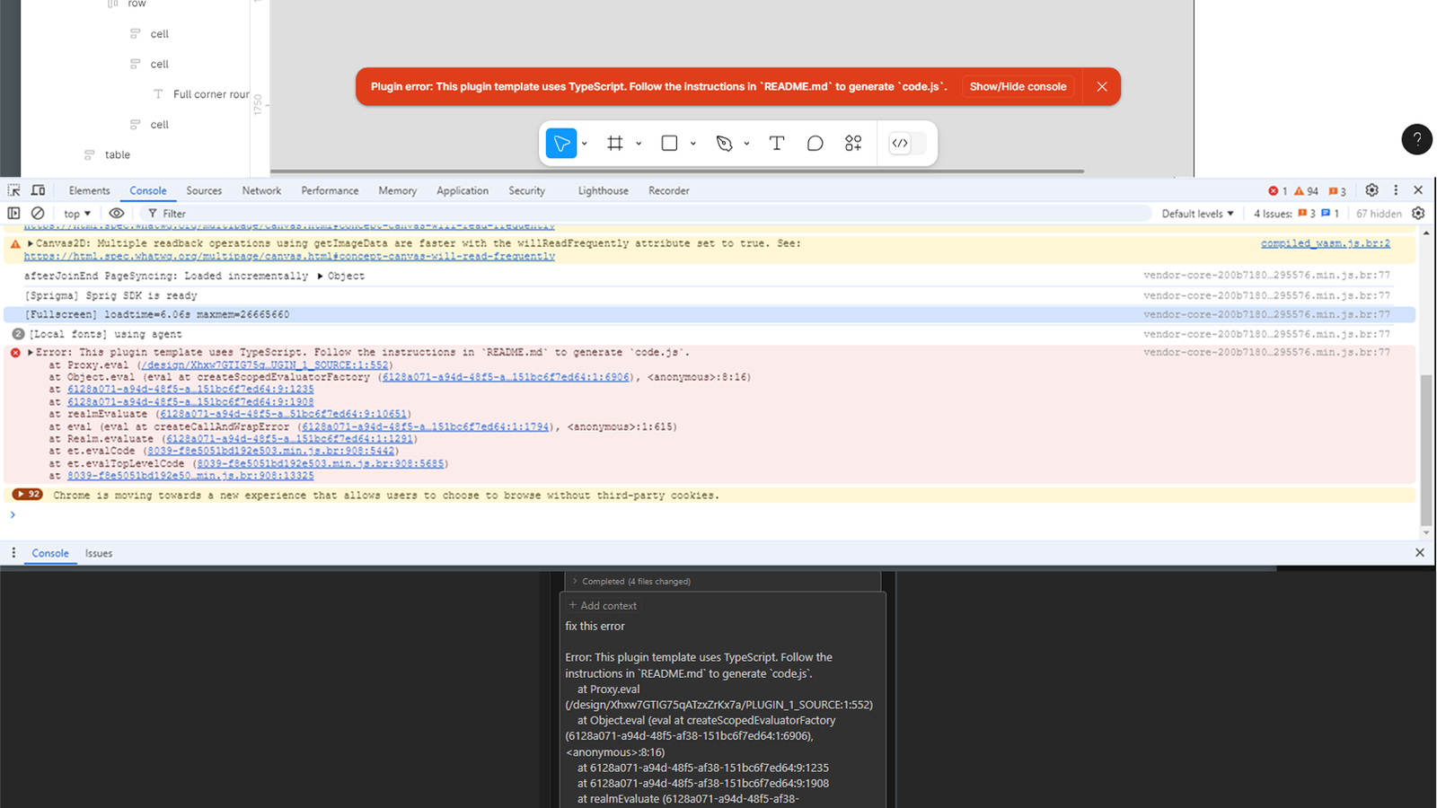Screen dimensions: 1437x808
Task: Open the top JavaScript context dropdown
Action: (77, 214)
